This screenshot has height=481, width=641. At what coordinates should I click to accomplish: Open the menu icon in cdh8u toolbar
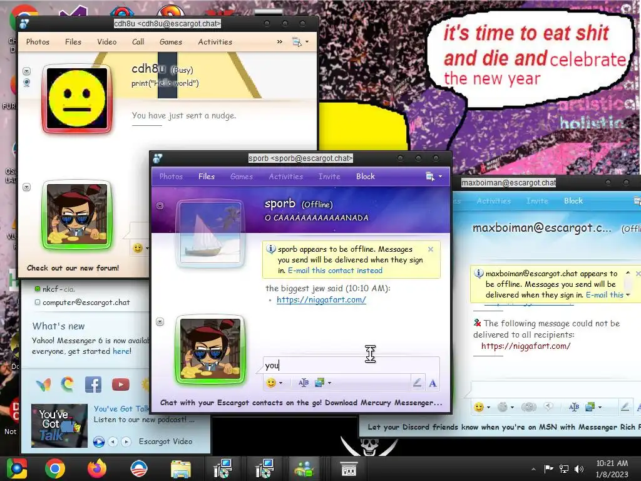297,42
